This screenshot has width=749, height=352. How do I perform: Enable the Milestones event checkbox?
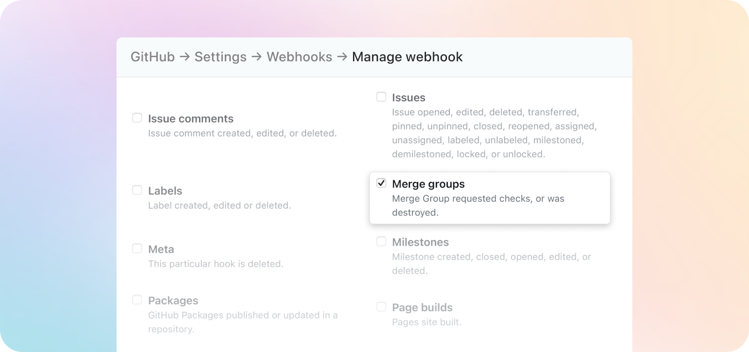click(381, 241)
